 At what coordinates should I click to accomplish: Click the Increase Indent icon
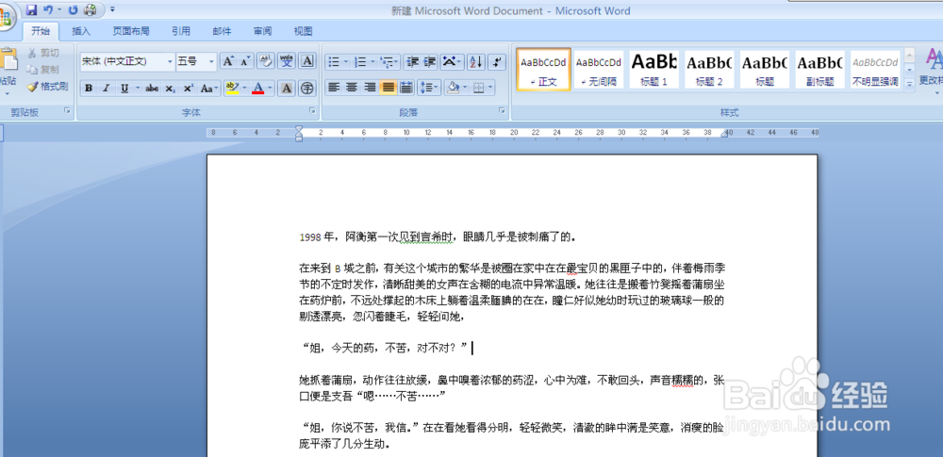(x=429, y=61)
